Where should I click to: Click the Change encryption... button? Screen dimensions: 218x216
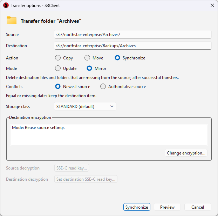(186, 153)
